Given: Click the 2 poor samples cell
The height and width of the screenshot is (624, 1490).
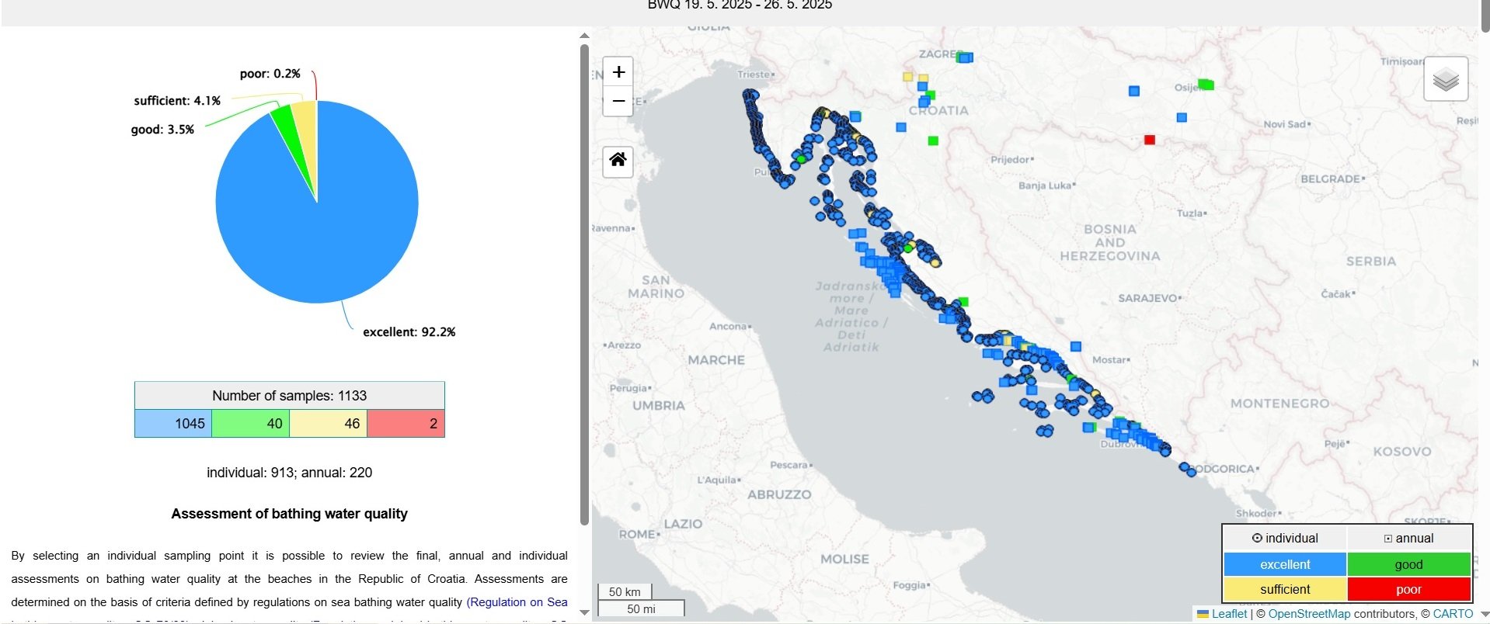Looking at the screenshot, I should (406, 424).
